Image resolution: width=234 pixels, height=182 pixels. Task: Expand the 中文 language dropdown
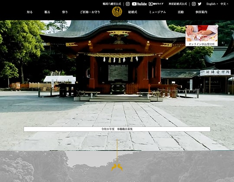(224, 4)
